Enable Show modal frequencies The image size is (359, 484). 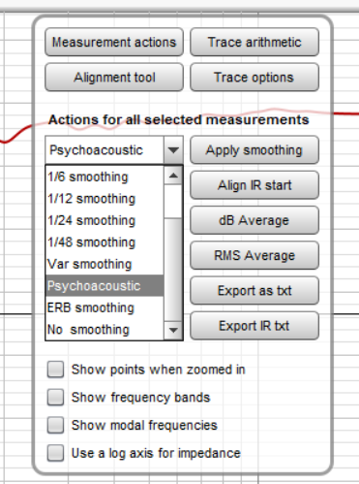point(55,425)
